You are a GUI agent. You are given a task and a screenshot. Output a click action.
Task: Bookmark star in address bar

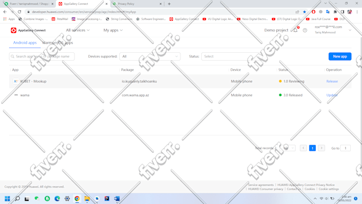[x=305, y=12]
